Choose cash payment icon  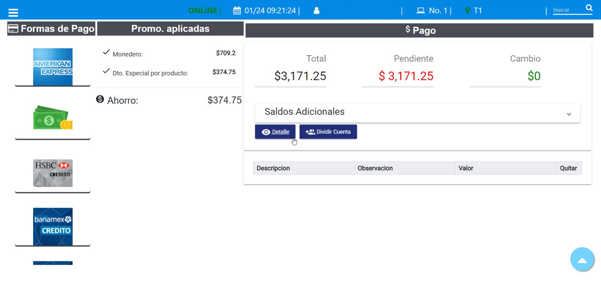pos(52,118)
